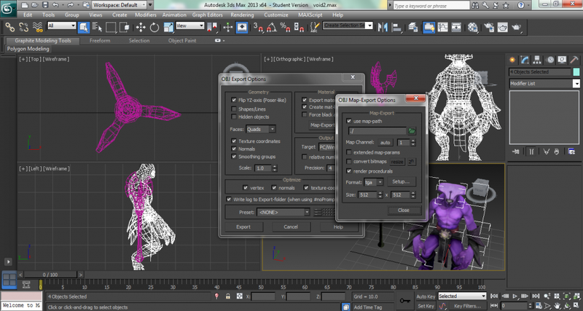Activate the Select Object tool

pos(84,27)
